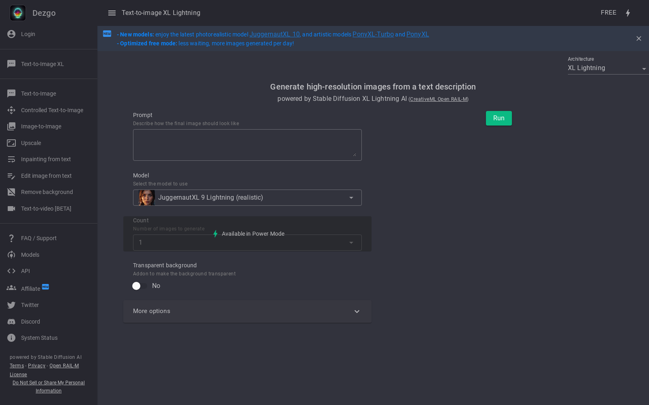The image size is (649, 405).
Task: Click the FREE mode label
Action: pos(608,13)
